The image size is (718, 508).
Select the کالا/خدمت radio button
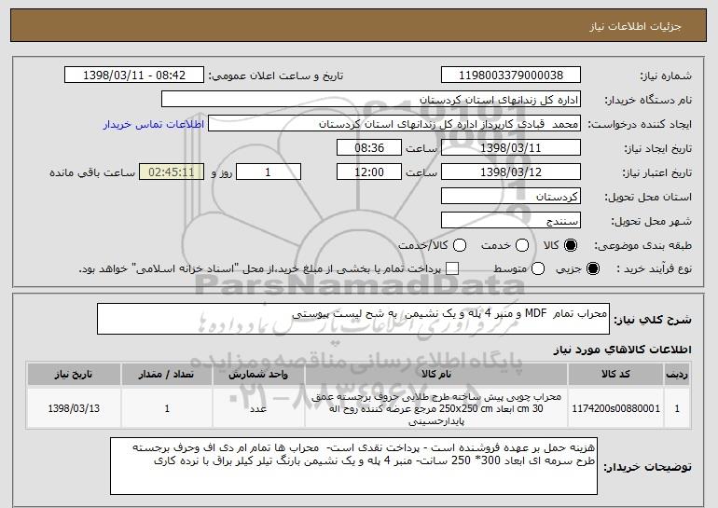[460, 245]
